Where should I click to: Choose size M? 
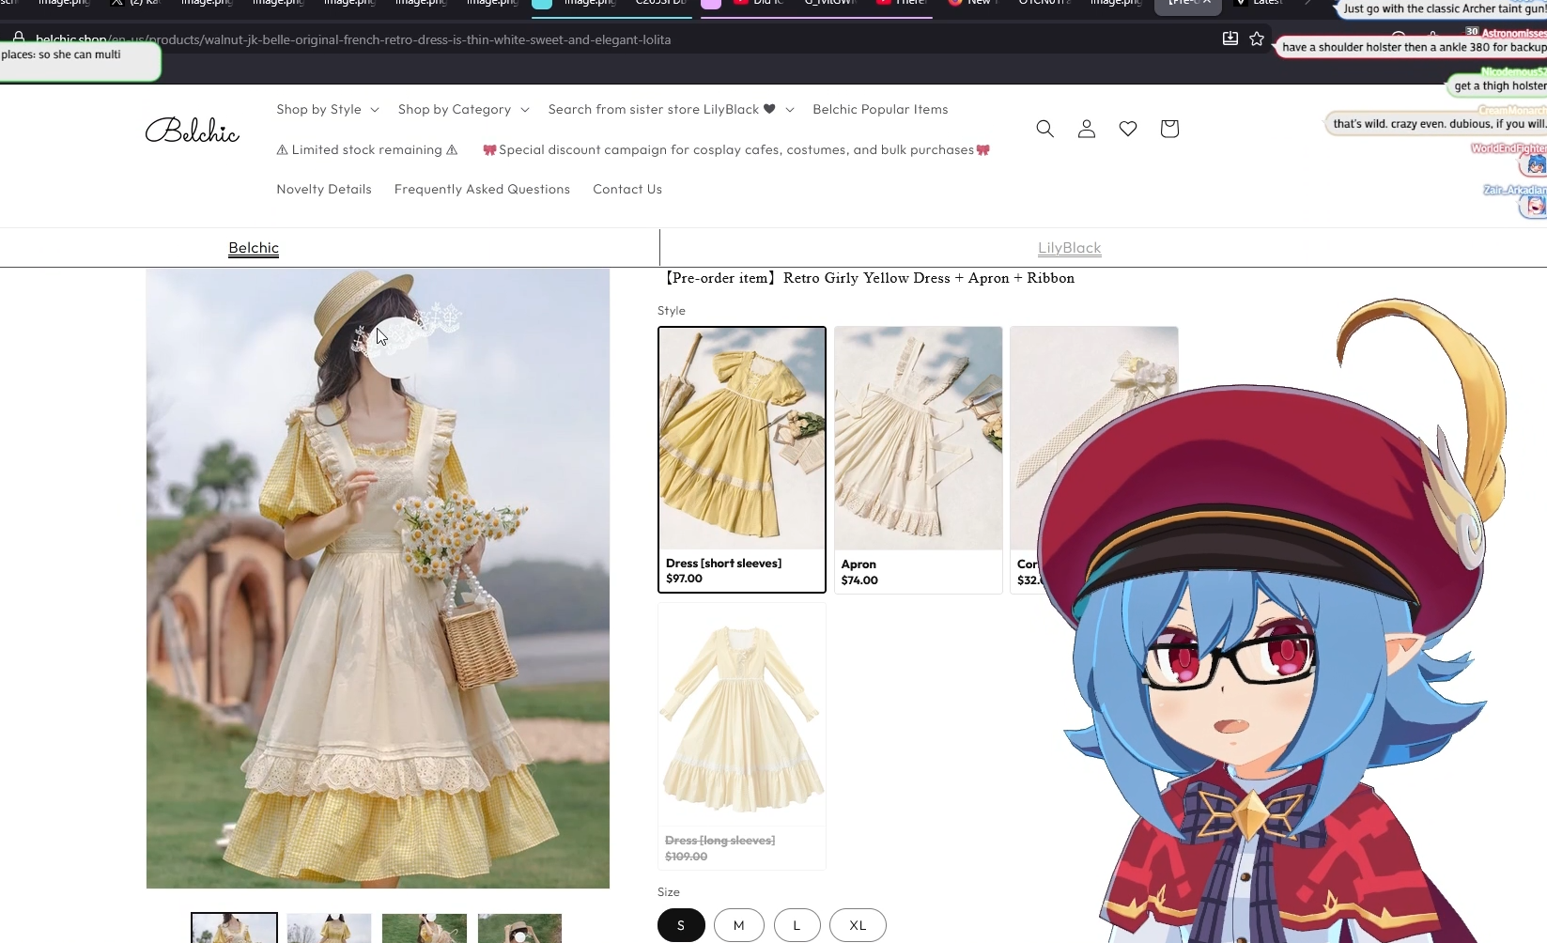(x=739, y=925)
